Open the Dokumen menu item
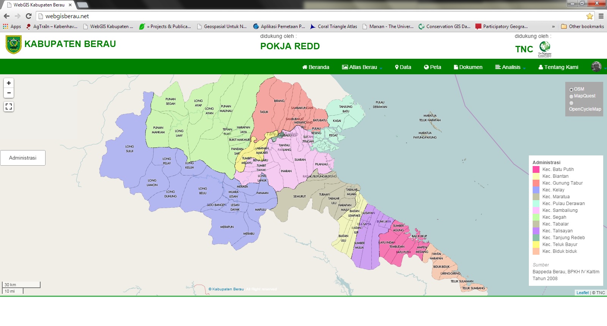This screenshot has width=607, height=326. click(x=468, y=67)
